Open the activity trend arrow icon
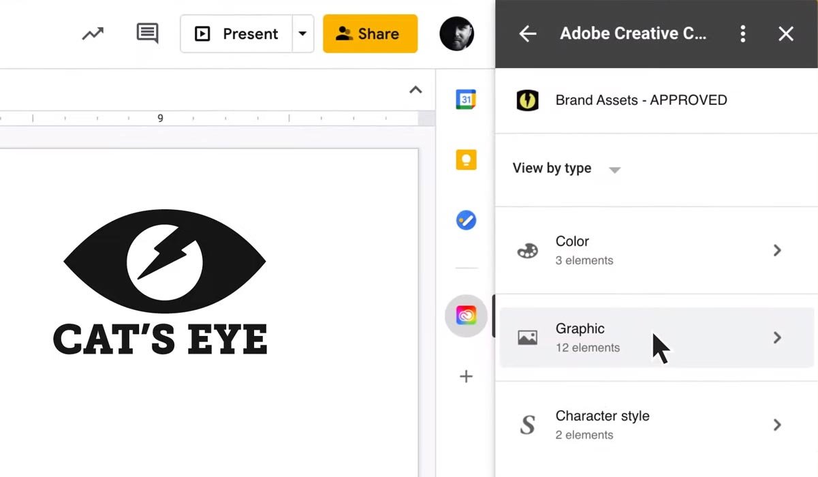This screenshot has width=818, height=477. point(93,33)
